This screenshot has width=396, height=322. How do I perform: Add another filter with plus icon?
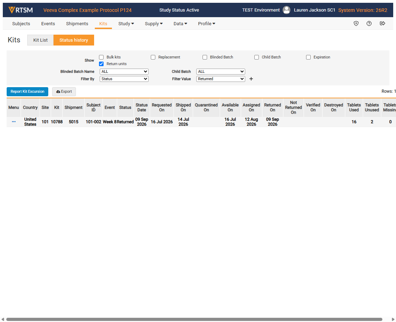coord(251,79)
